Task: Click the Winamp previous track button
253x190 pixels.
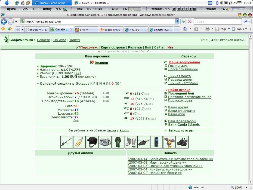Action: 179,9
